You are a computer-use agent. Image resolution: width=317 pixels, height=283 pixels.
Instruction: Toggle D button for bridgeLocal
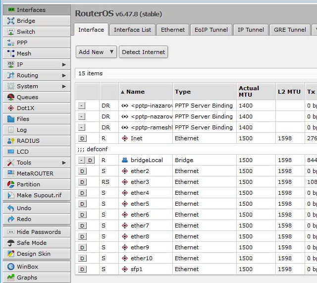[90, 161]
